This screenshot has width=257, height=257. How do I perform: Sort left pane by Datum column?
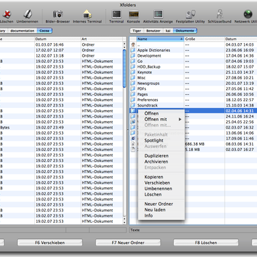[x=57, y=39]
